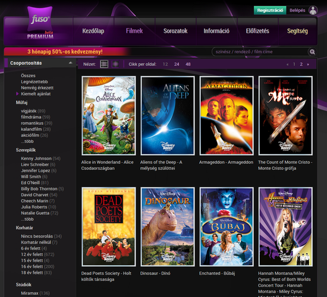Click the Belépés login link

[x=297, y=10]
